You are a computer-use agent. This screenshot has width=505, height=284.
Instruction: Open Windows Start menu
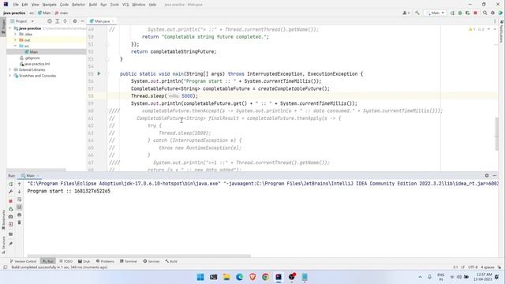[x=200, y=277]
